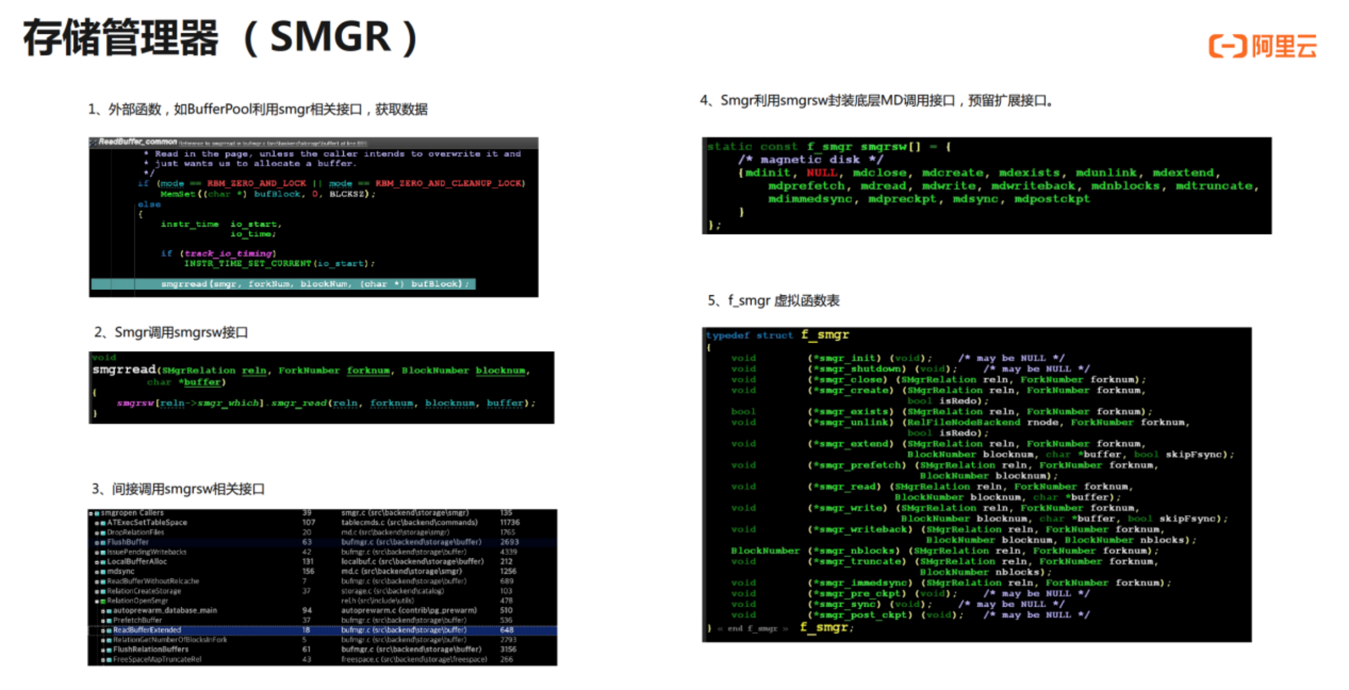Click the function icon beside FlushBuffer
Image resolution: width=1349 pixels, height=690 pixels.
tap(103, 542)
